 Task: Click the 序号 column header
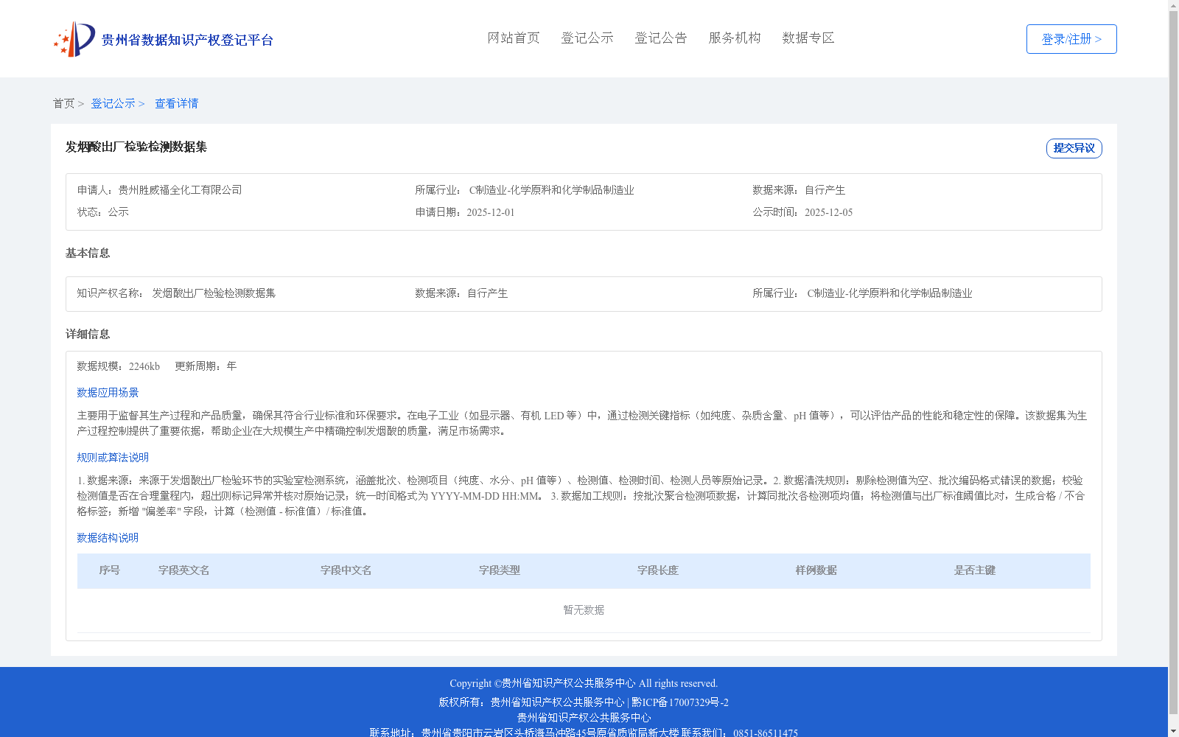110,570
